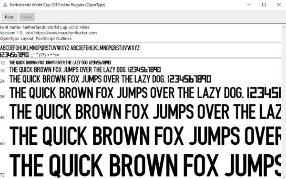Click the size 36 label
Image resolution: width=286 pixels, height=179 pixels.
click(x=2, y=97)
